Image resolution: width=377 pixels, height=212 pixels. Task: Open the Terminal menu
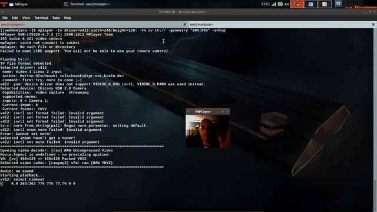click(41, 18)
